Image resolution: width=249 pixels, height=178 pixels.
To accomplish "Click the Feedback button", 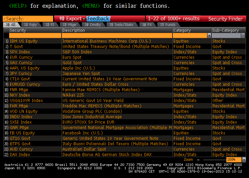I will coord(98,19).
